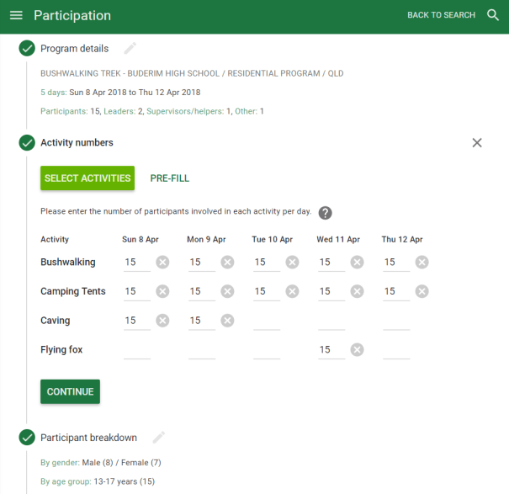
Task: Open the help question mark icon
Action: 325,213
